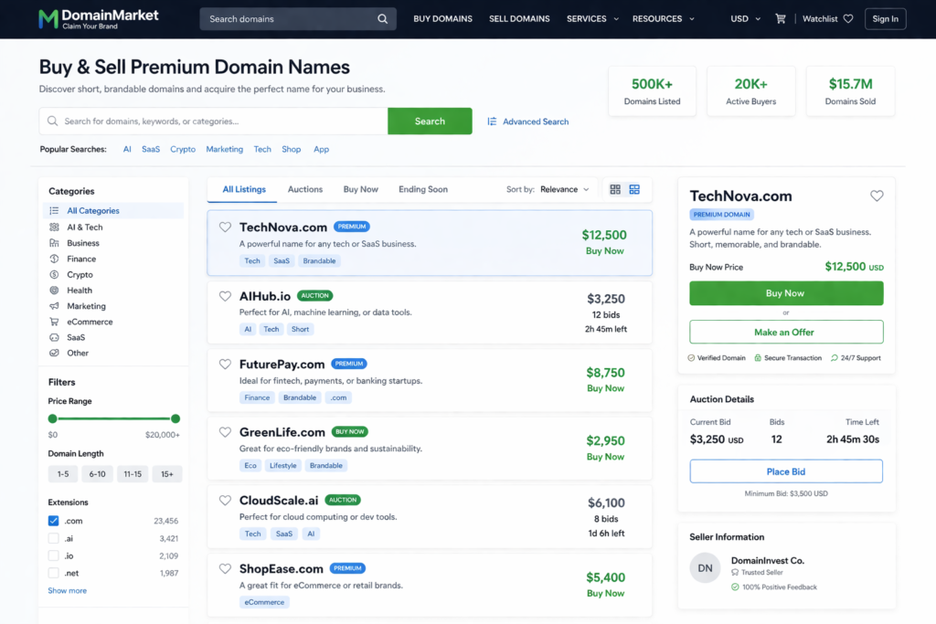Open the USD currency dropdown
Viewport: 936px width, 624px height.
pos(746,18)
